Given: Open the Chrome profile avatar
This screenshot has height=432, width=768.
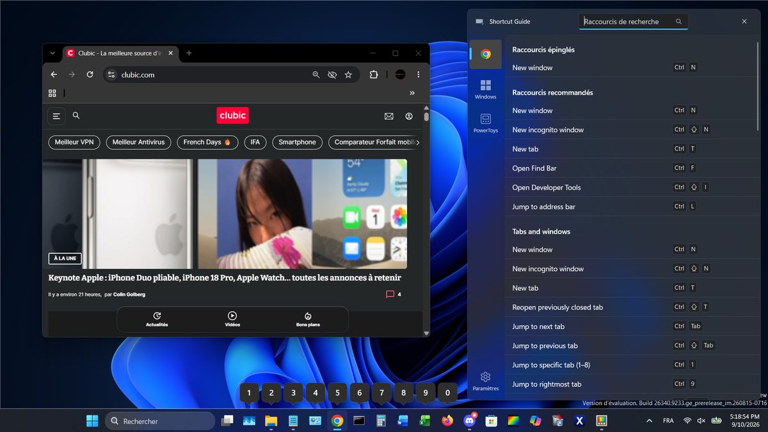Looking at the screenshot, I should (x=400, y=75).
